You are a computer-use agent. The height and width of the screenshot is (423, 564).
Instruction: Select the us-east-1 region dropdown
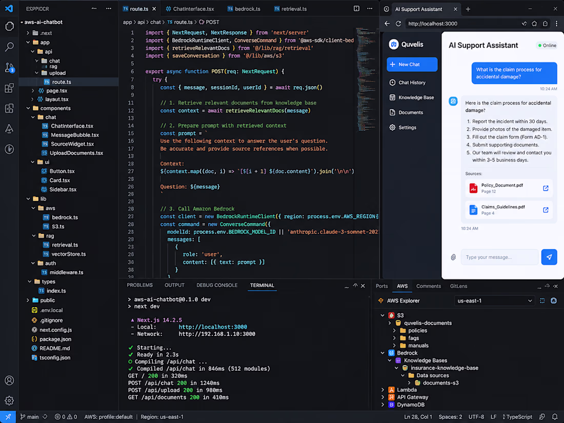(x=494, y=300)
